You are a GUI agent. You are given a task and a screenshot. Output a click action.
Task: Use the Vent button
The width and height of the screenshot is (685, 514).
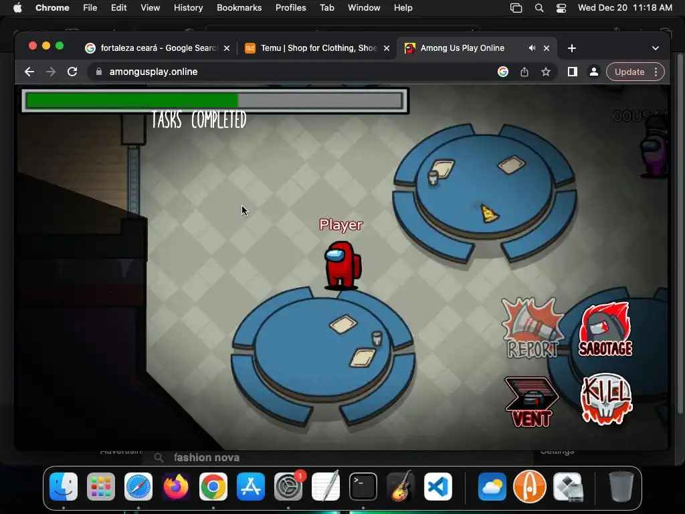click(531, 402)
